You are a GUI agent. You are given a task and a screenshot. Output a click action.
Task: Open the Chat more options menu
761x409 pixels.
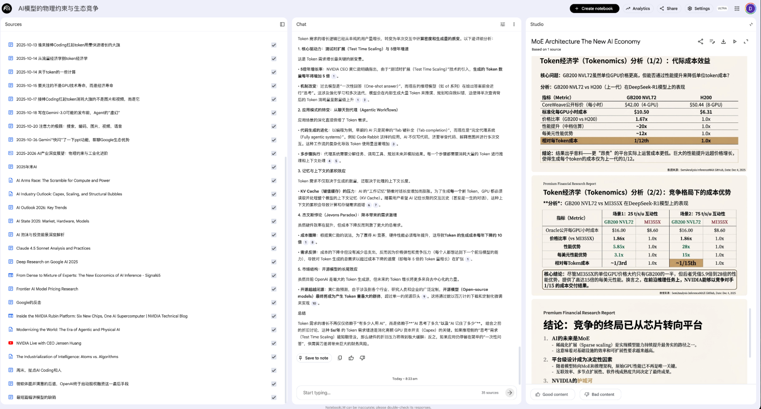pos(514,24)
